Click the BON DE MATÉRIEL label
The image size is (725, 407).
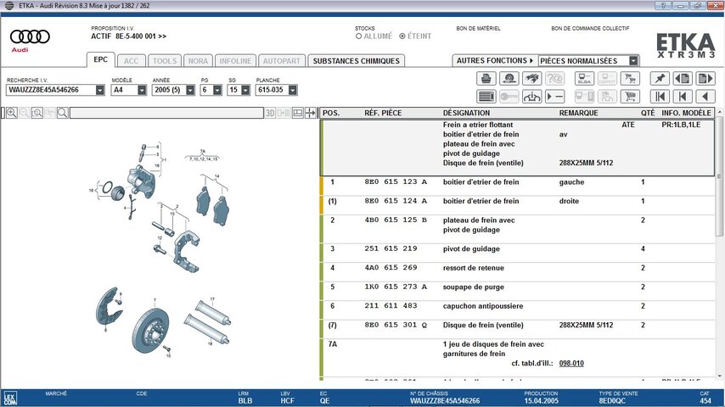478,28
